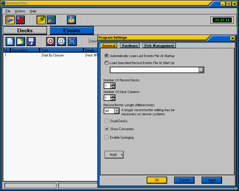Open the Record Buffer Length dropdown
The width and height of the screenshot is (239, 191).
click(x=117, y=111)
